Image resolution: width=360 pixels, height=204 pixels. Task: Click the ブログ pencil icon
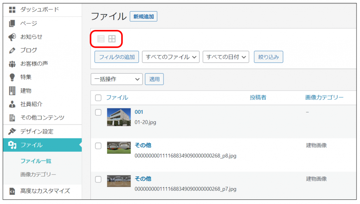coord(12,50)
